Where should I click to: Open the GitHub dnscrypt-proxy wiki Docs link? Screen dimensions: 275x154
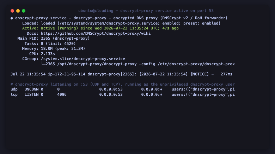coord(96,33)
